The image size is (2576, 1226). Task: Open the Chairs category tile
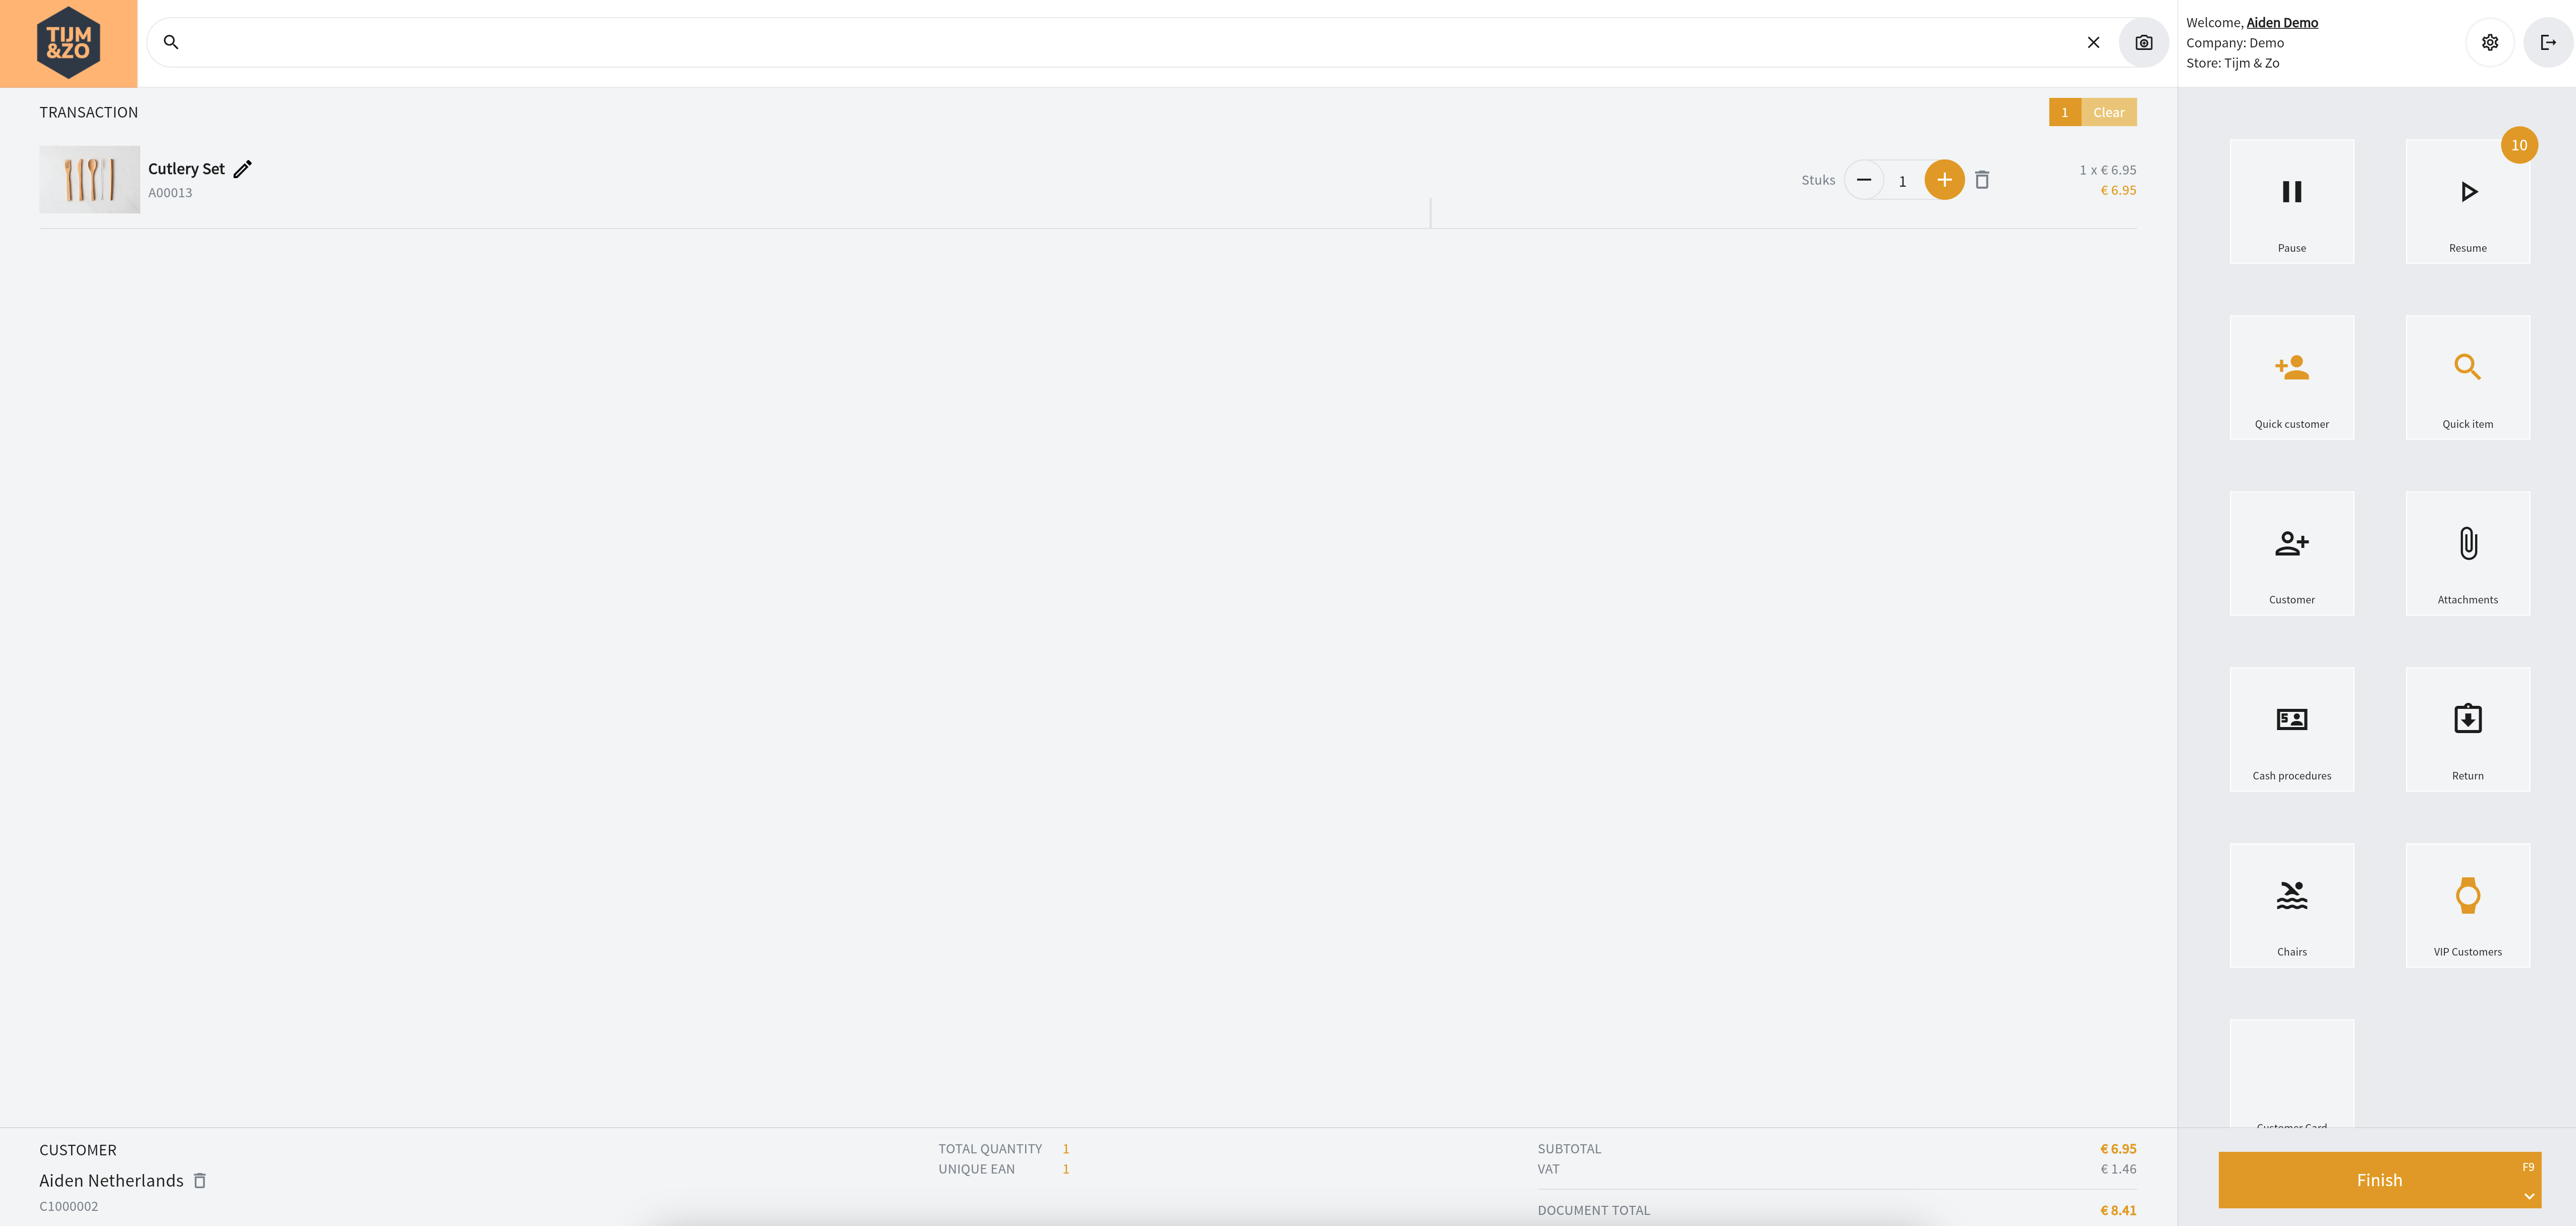[2291, 906]
